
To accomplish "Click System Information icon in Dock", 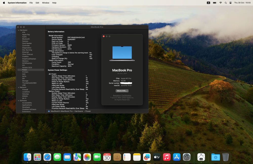I will pyautogui.click(x=201, y=157).
